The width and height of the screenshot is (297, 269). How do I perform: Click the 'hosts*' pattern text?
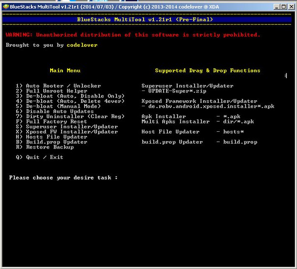click(234, 132)
